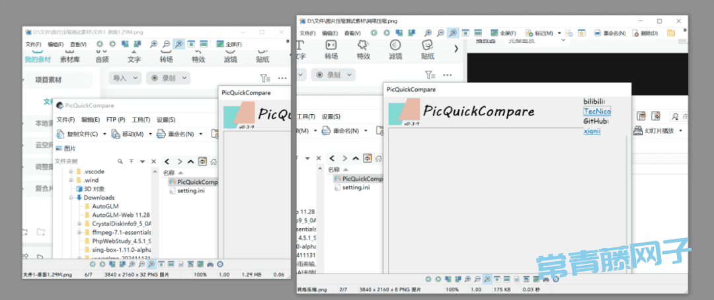The image size is (714, 300).
Task: Expand the » toolbar overflow in left viewer
Action: 288,42
